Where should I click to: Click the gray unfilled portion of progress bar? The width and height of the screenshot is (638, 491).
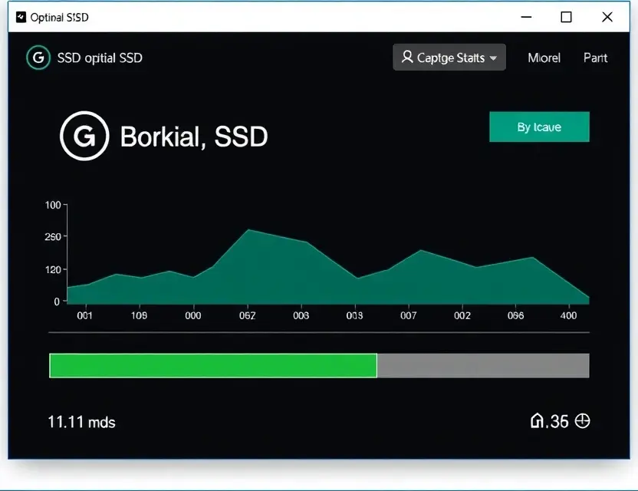click(483, 366)
